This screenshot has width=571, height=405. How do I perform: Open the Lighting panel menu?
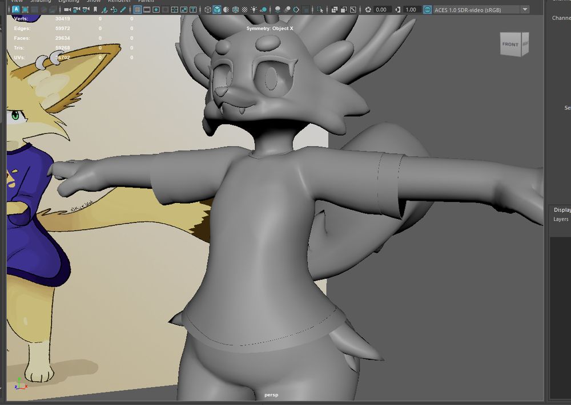coord(69,1)
